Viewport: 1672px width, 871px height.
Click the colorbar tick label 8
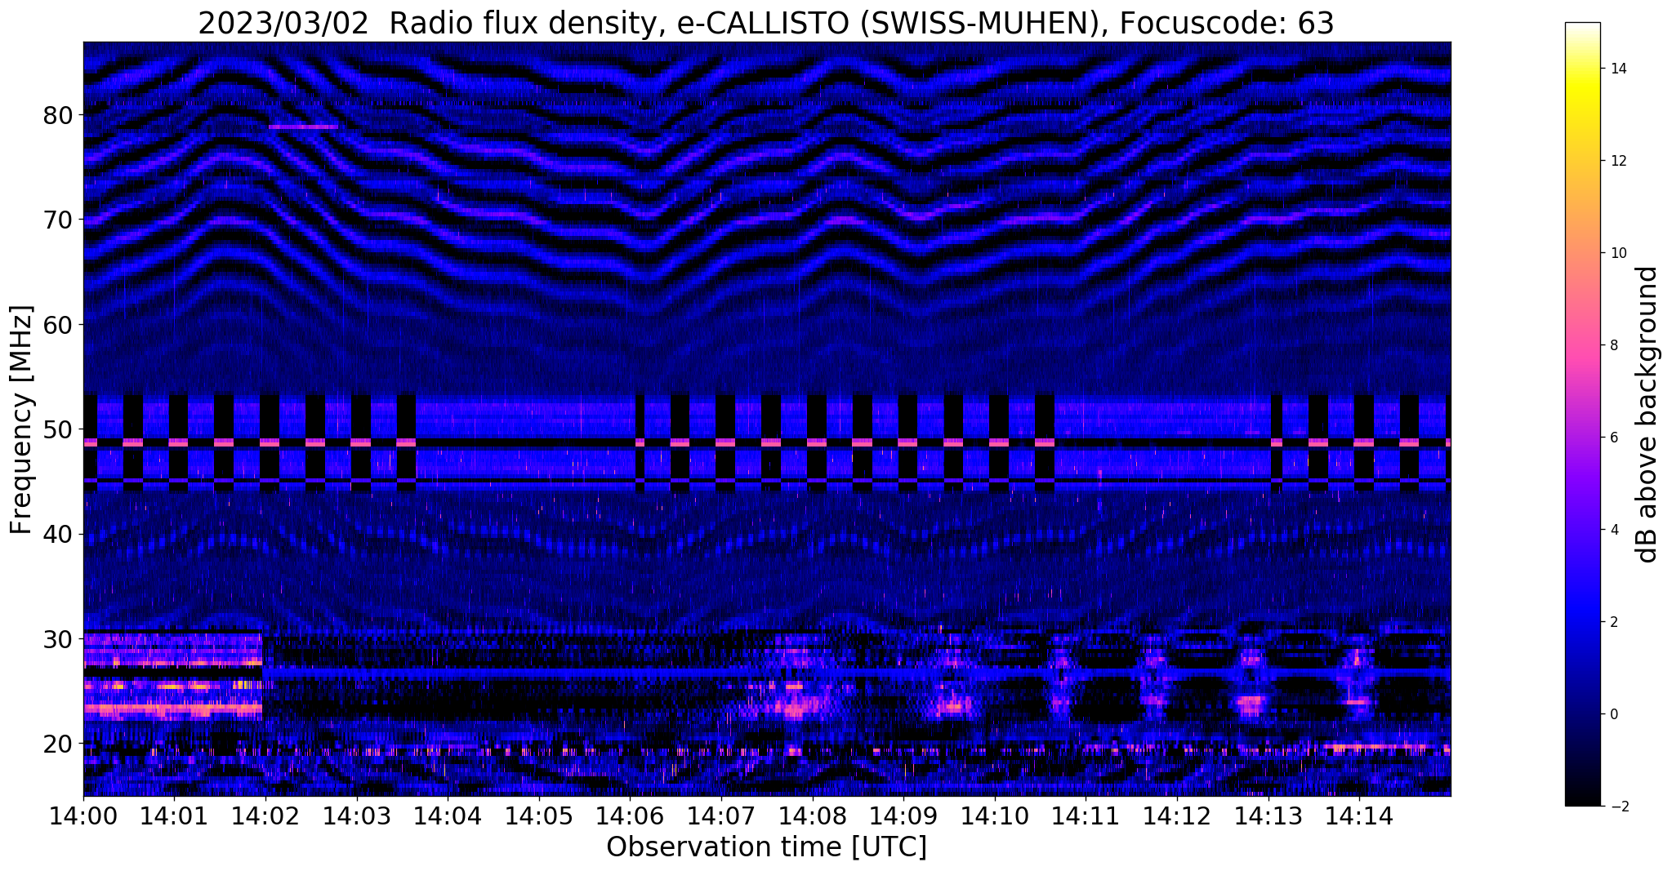click(1613, 345)
